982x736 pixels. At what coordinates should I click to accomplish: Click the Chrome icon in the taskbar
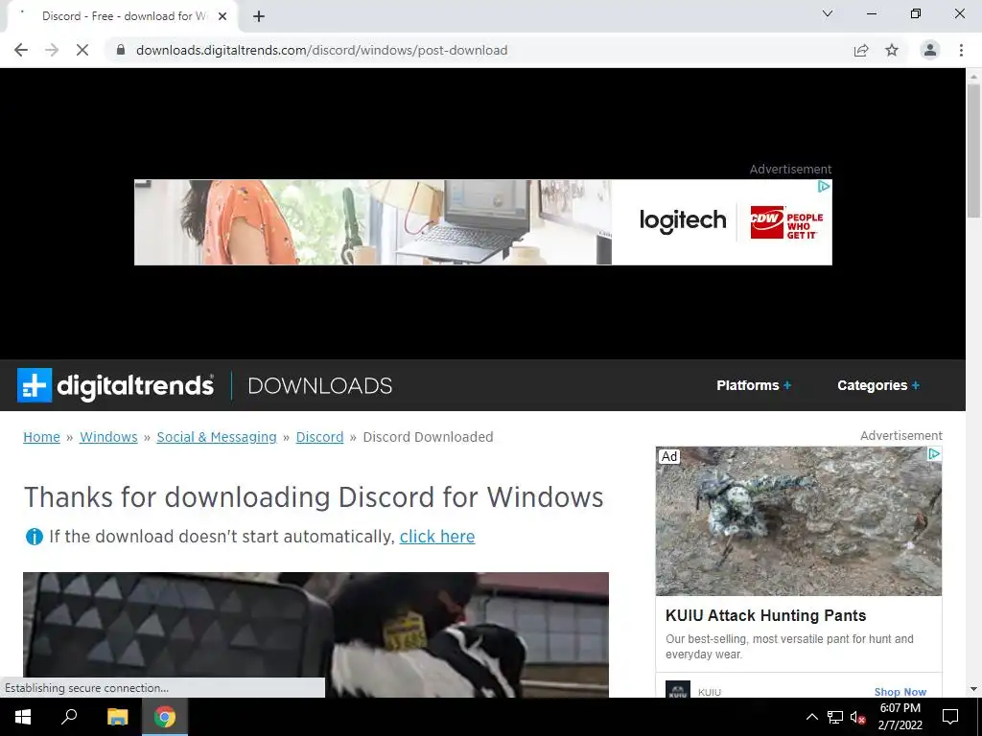[165, 717]
